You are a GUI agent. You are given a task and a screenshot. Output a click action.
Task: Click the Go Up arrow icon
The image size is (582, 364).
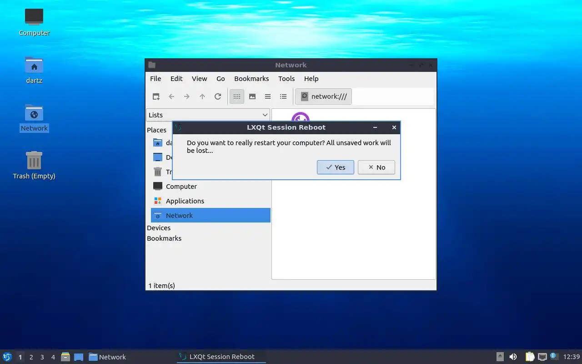202,96
